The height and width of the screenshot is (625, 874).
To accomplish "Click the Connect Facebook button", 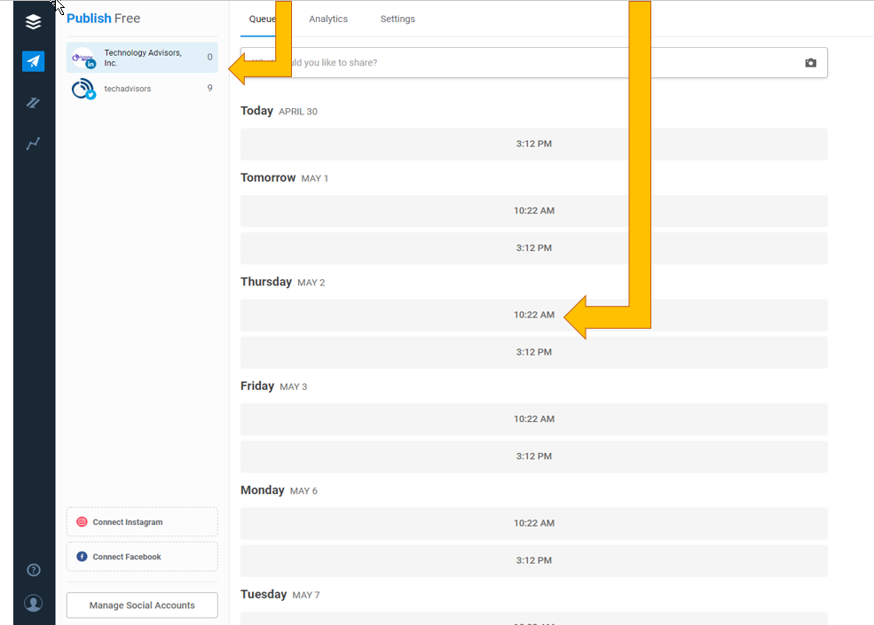I will 142,557.
